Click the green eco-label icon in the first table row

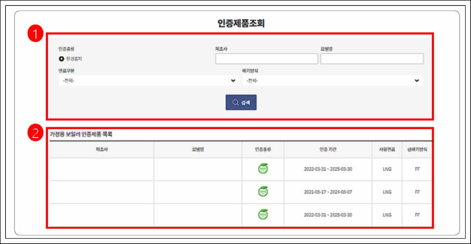[x=263, y=169]
